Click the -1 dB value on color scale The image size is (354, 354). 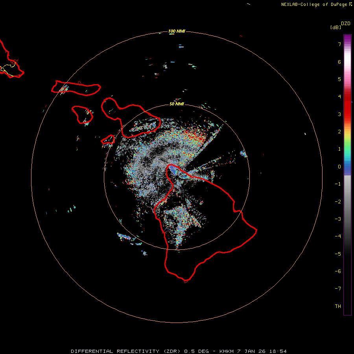338,184
